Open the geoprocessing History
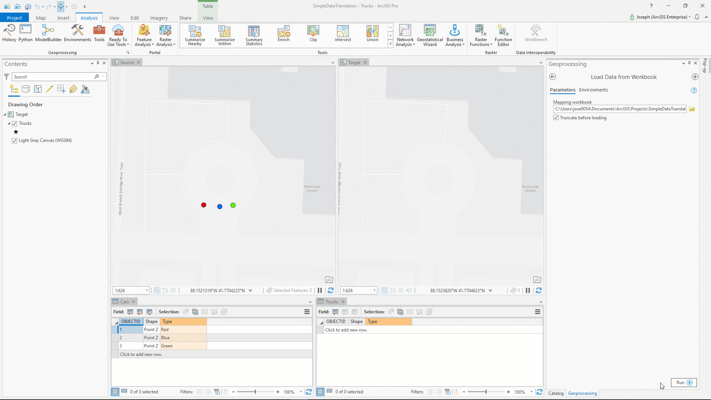Viewport: 711px width, 400px height. [x=9, y=33]
